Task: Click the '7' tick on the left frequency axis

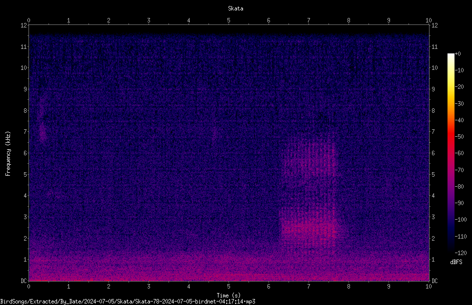Action: 25,132
